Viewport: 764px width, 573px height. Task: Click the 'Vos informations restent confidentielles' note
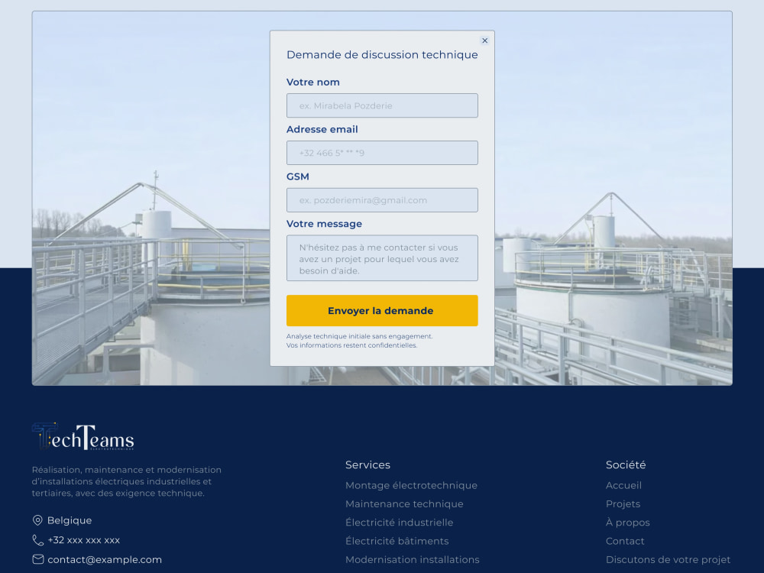pyautogui.click(x=351, y=345)
